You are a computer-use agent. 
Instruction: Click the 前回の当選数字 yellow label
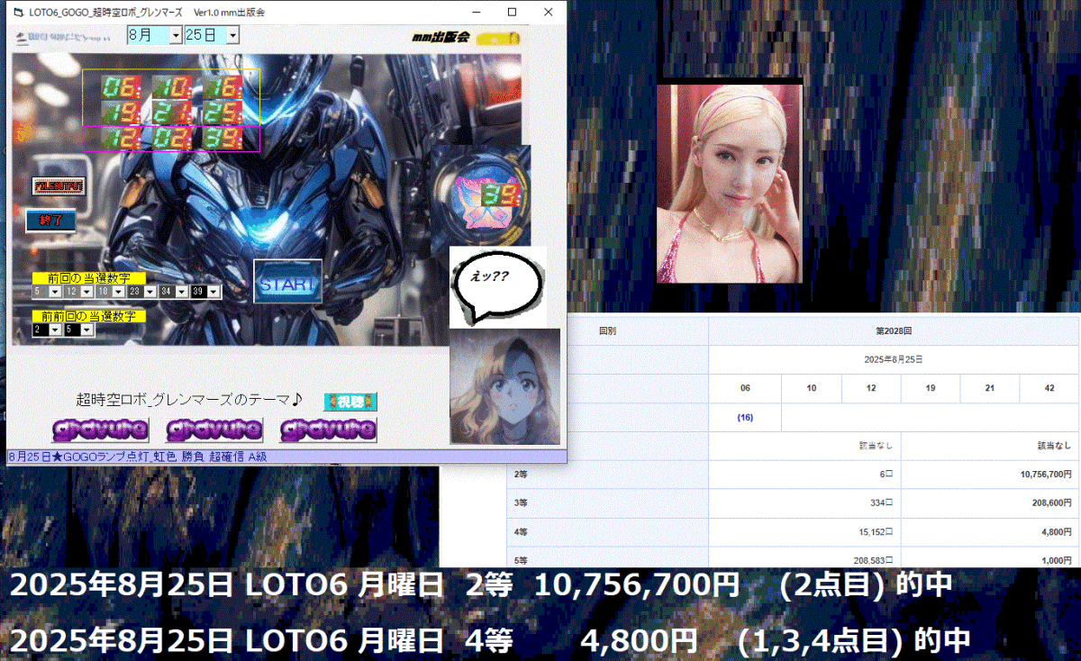pyautogui.click(x=88, y=278)
